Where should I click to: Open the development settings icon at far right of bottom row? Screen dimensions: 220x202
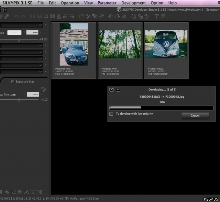(x=40, y=192)
